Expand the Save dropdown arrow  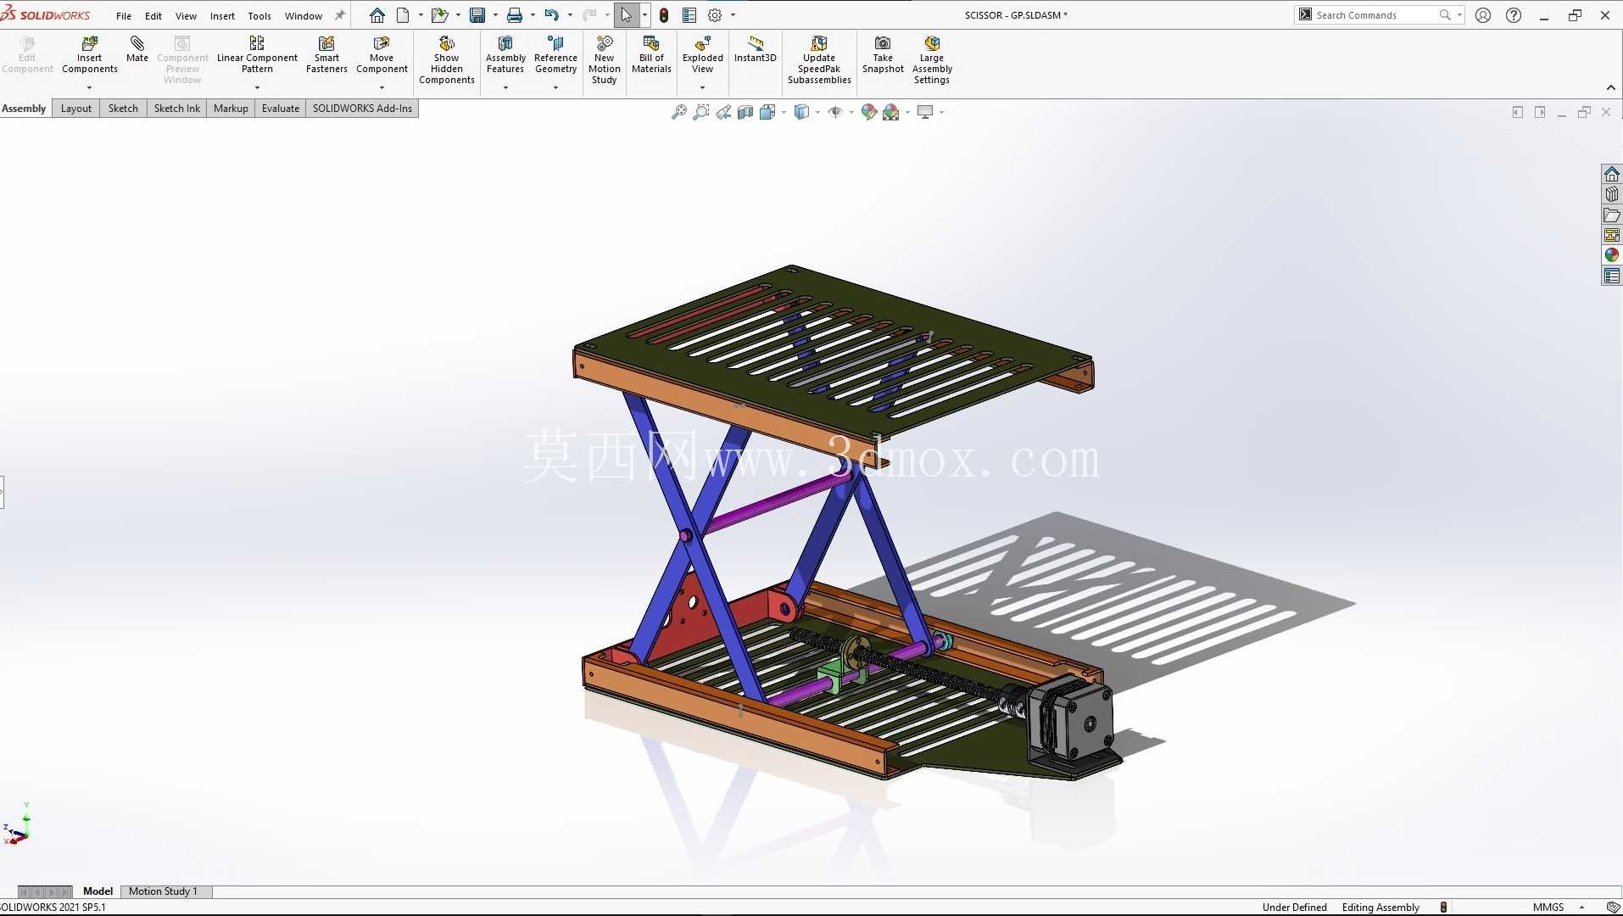[x=495, y=15]
